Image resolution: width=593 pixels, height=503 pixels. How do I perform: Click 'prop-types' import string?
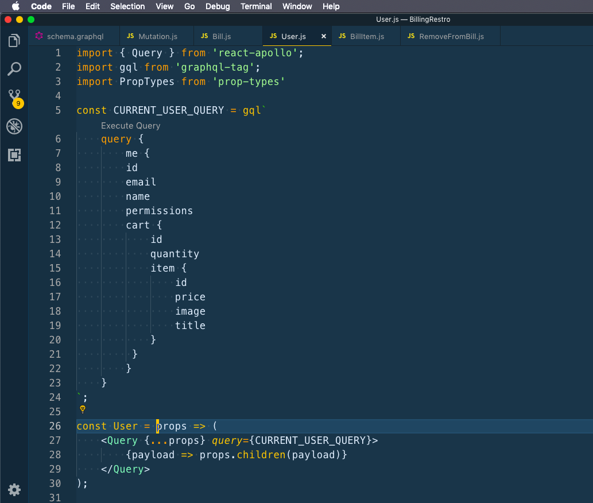[x=249, y=82]
